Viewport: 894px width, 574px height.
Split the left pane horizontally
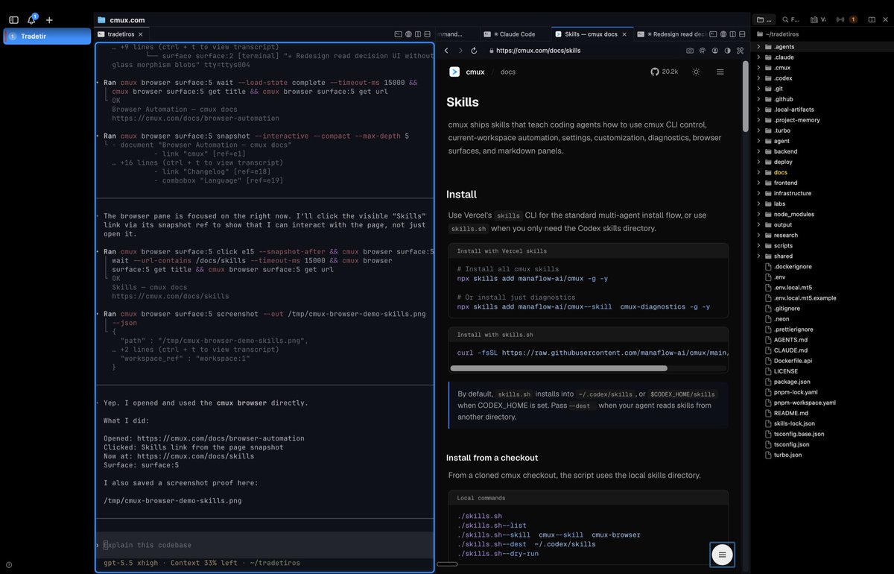(428, 34)
